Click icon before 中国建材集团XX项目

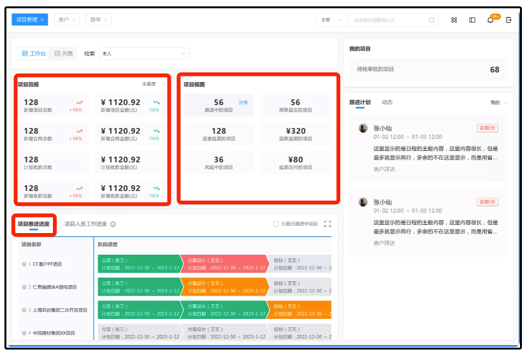tap(24, 333)
